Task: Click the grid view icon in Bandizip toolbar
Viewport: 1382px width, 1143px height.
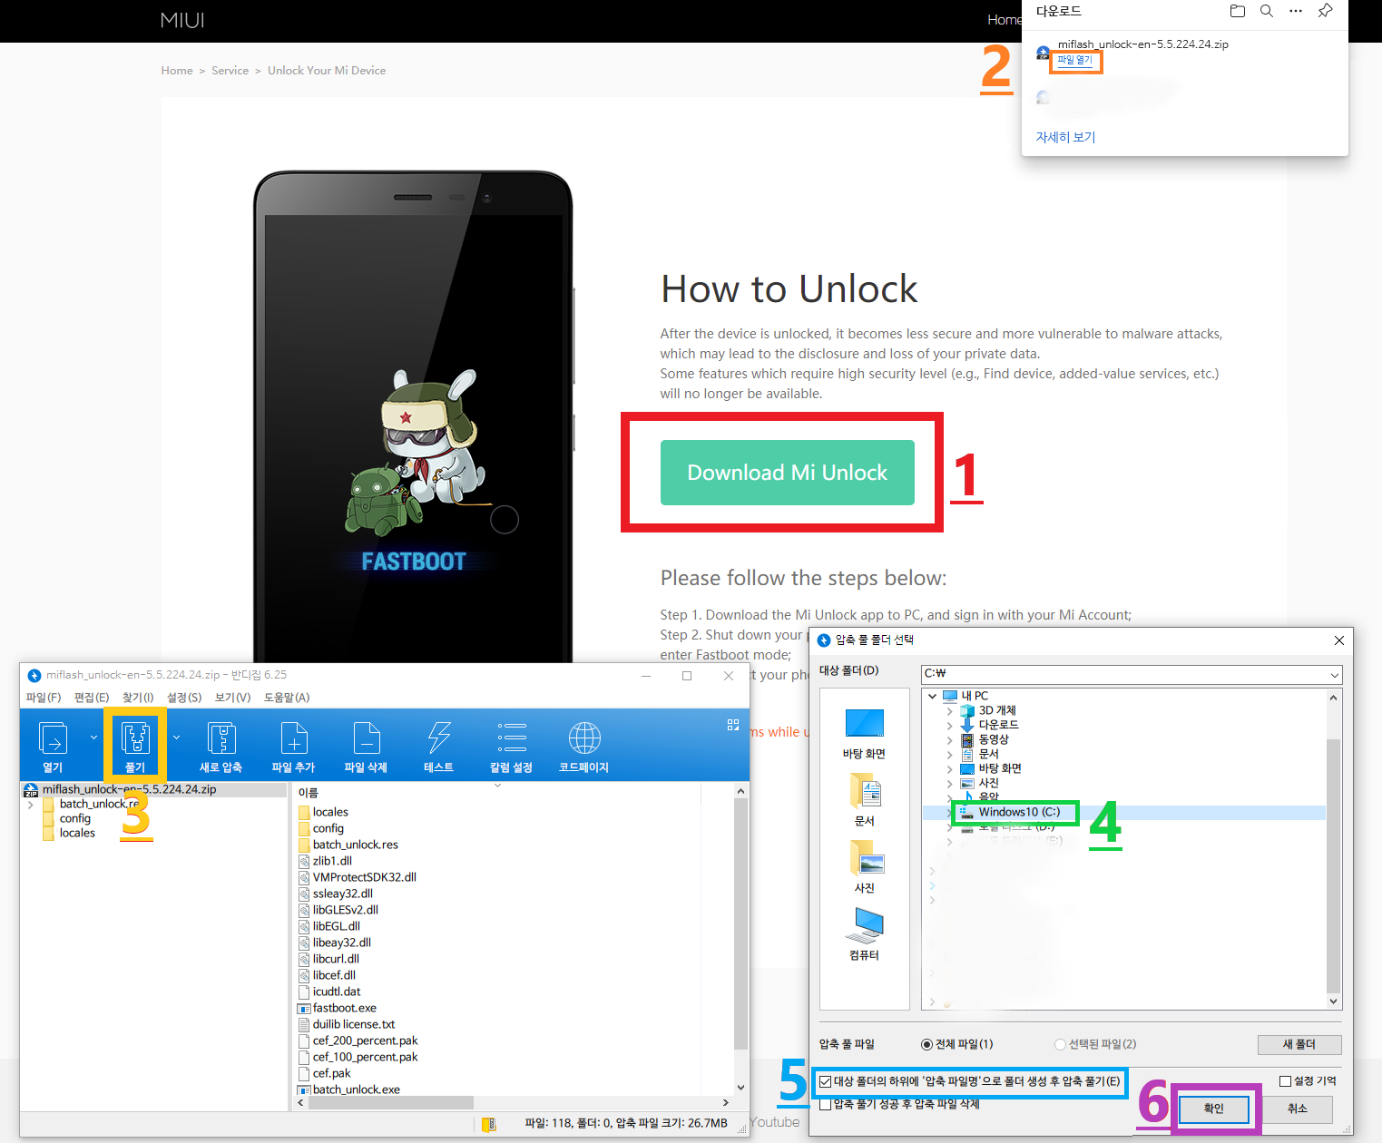Action: coord(733,725)
